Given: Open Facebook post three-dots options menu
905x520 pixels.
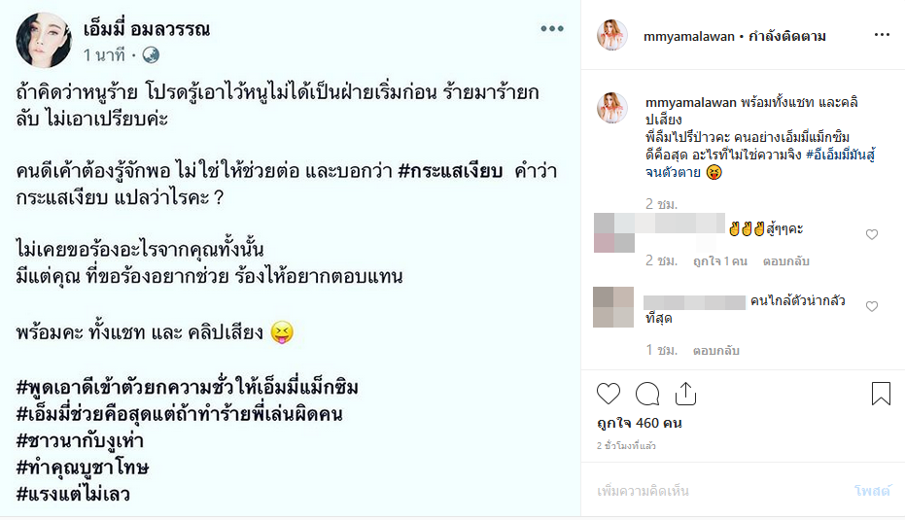Looking at the screenshot, I should point(552,28).
